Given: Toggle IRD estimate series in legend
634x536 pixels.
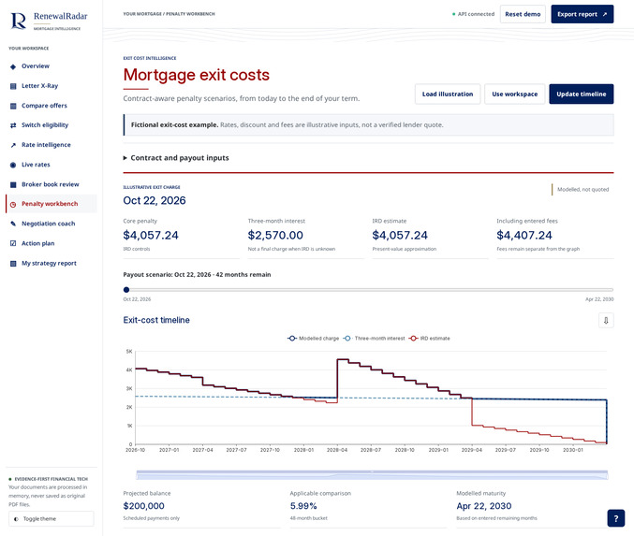Looking at the screenshot, I should click(x=430, y=339).
